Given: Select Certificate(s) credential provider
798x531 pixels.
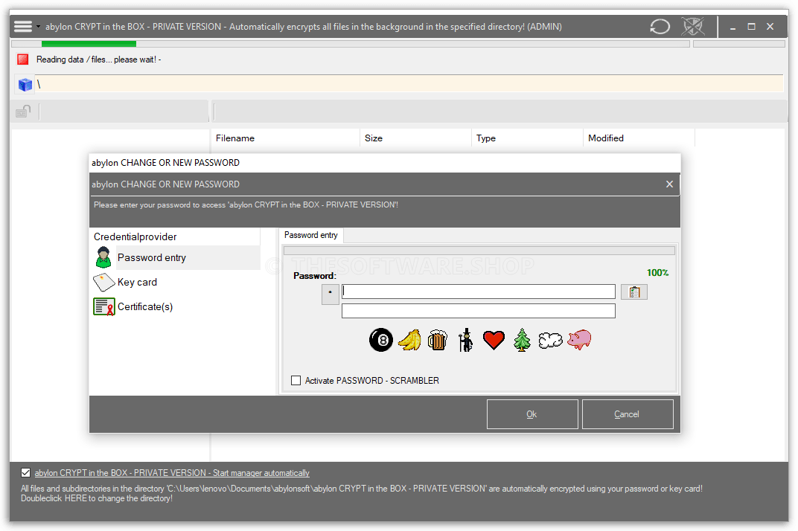Looking at the screenshot, I should [145, 306].
